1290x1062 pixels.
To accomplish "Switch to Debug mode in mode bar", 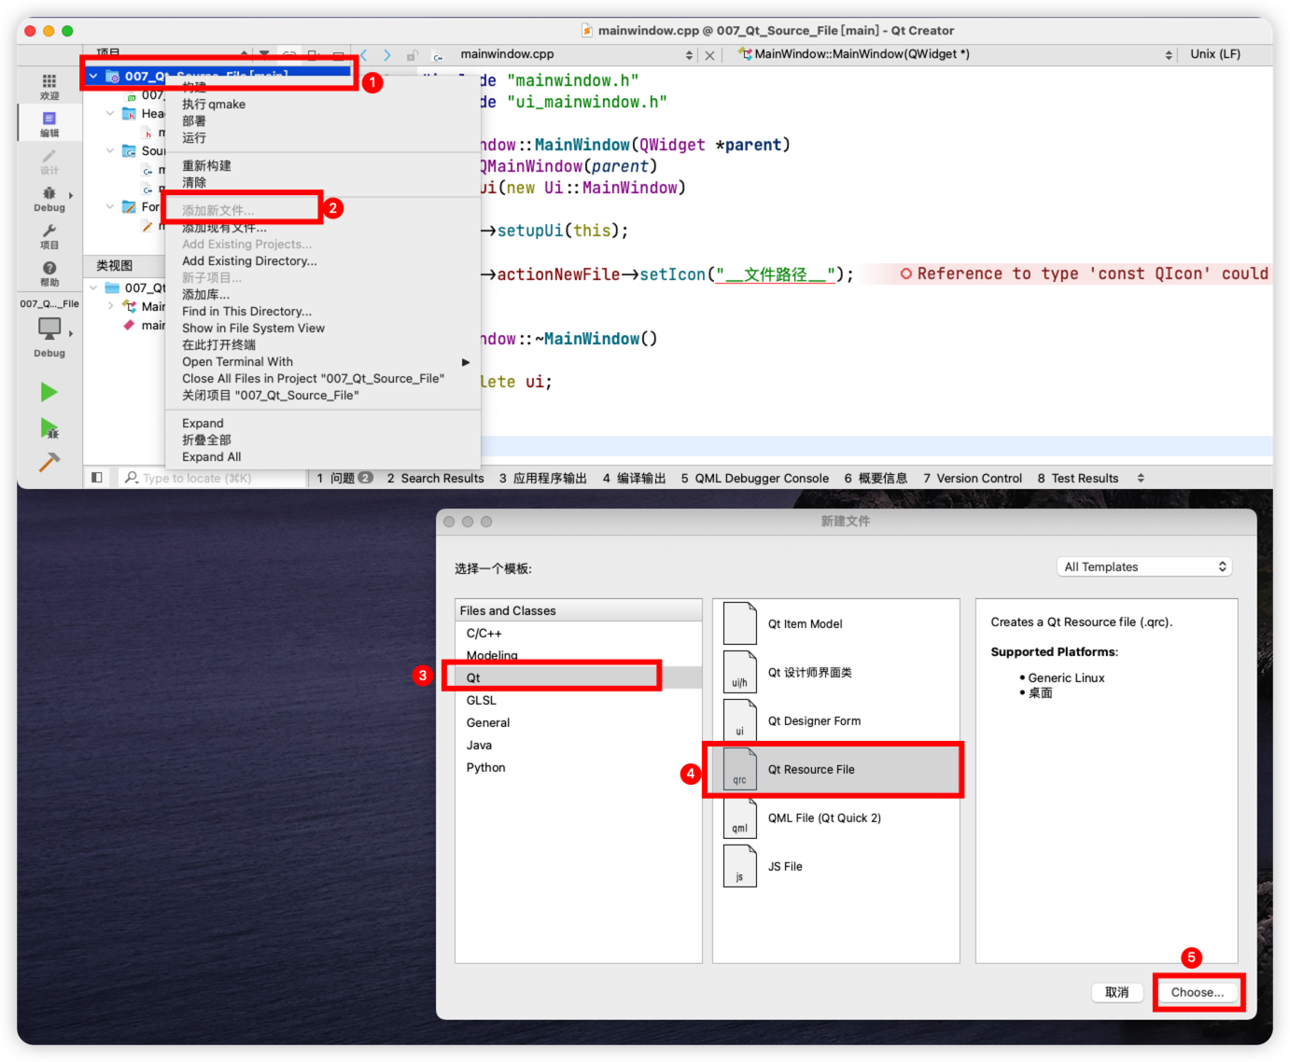I will tap(49, 198).
